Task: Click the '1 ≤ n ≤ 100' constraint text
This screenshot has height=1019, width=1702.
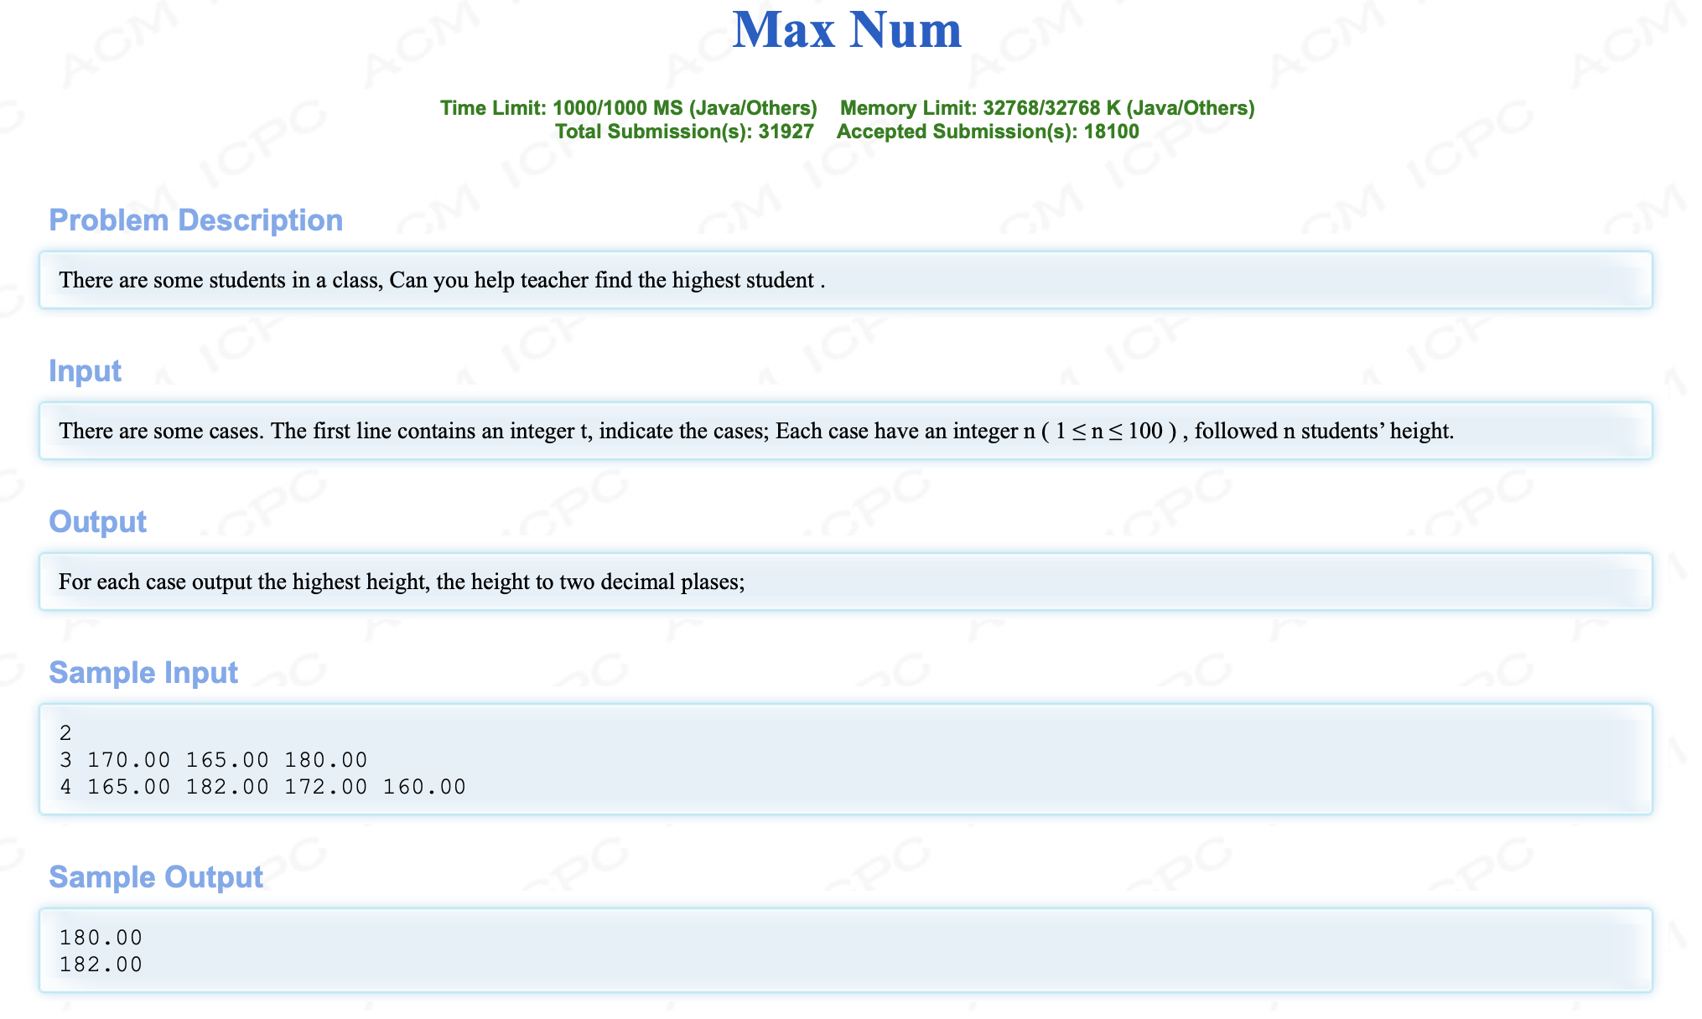Action: 1108,431
